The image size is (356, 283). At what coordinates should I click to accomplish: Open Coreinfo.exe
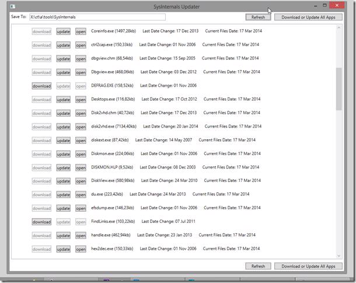81,32
